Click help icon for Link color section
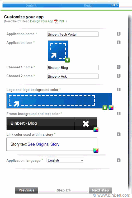 click(x=119, y=134)
